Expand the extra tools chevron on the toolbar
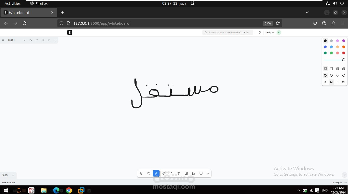Image resolution: width=348 pixels, height=194 pixels. pos(208,173)
